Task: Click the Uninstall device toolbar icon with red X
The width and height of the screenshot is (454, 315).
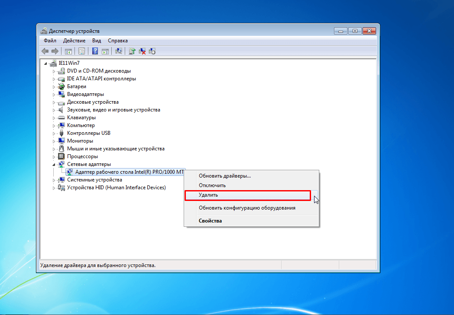Action: [x=142, y=51]
